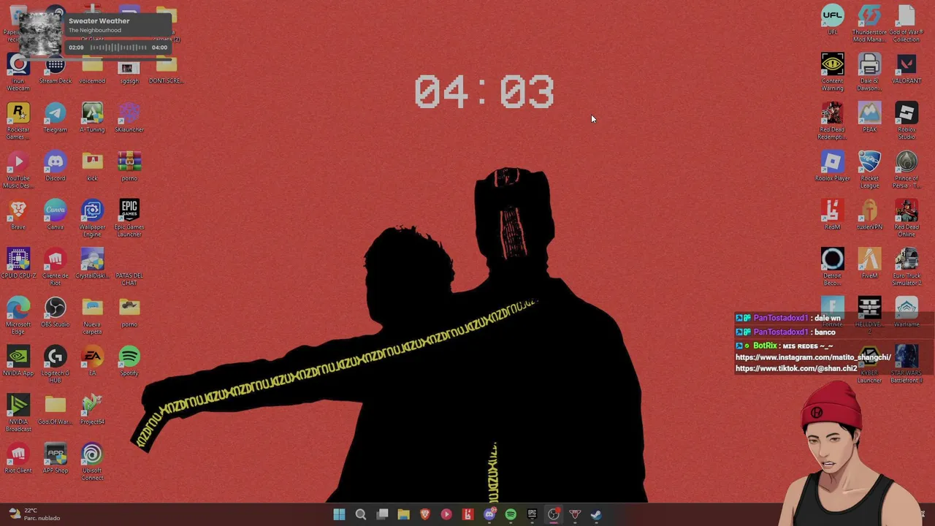935x526 pixels.
Task: Open the Telegram desktop shortcut
Action: pos(56,118)
